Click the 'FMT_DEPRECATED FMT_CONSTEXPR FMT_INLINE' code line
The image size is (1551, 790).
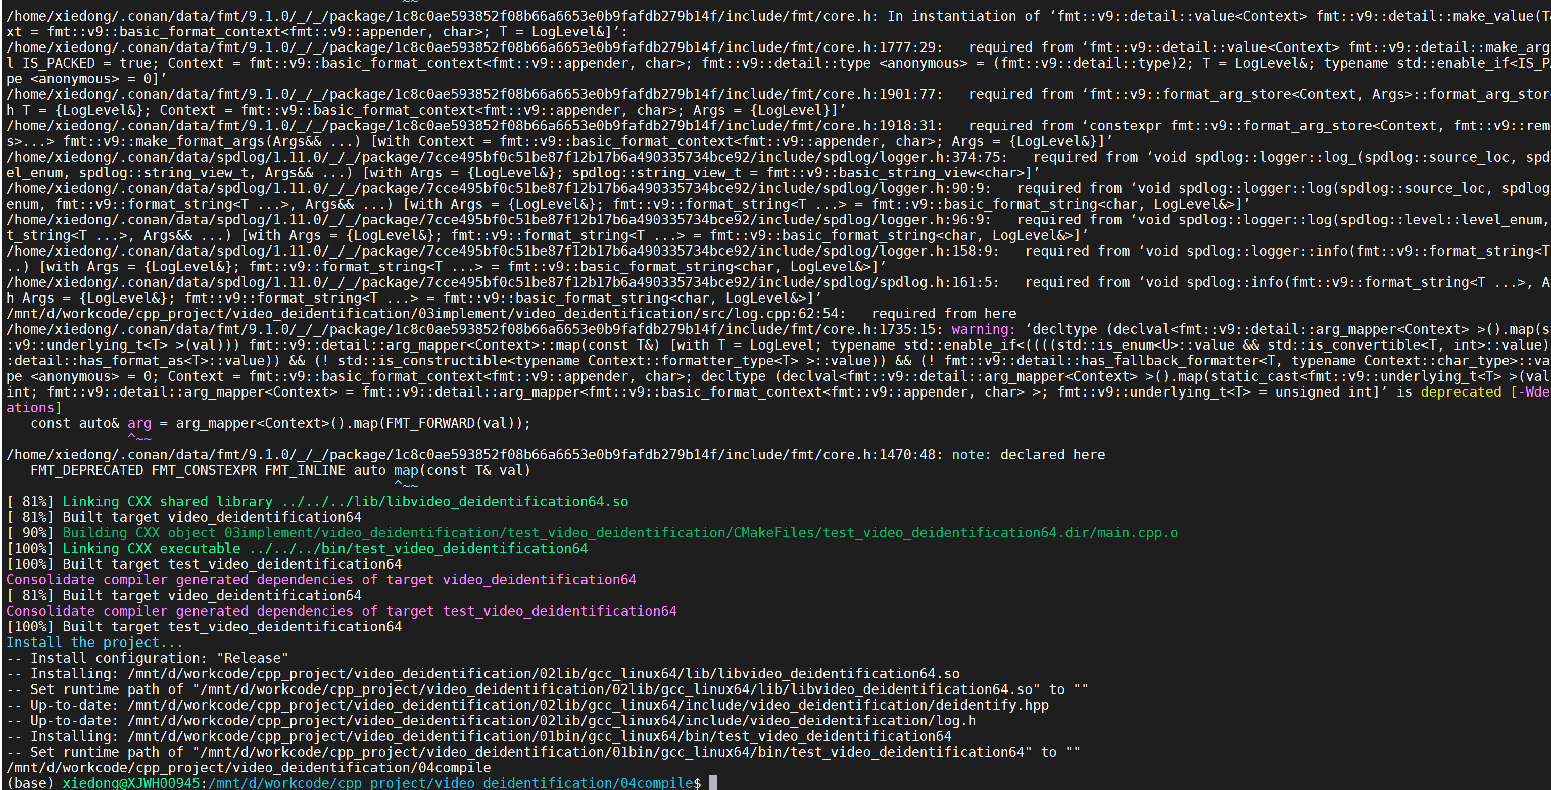280,470
